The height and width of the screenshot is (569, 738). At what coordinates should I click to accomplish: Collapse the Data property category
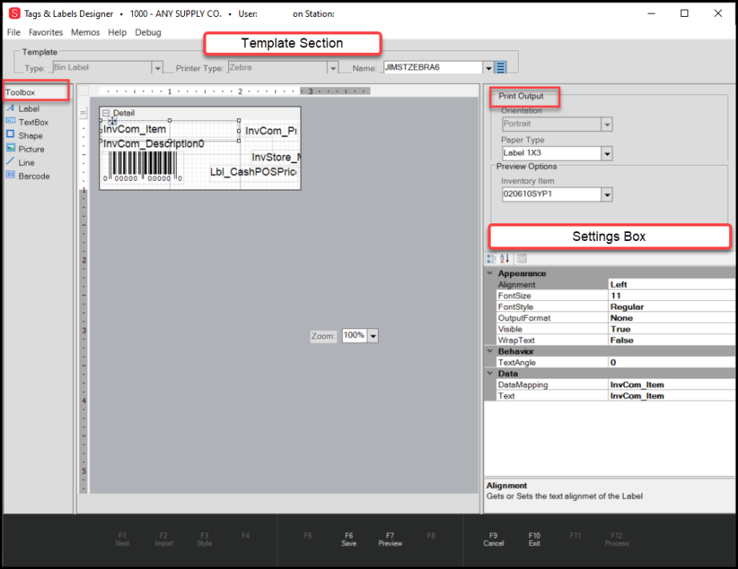490,374
